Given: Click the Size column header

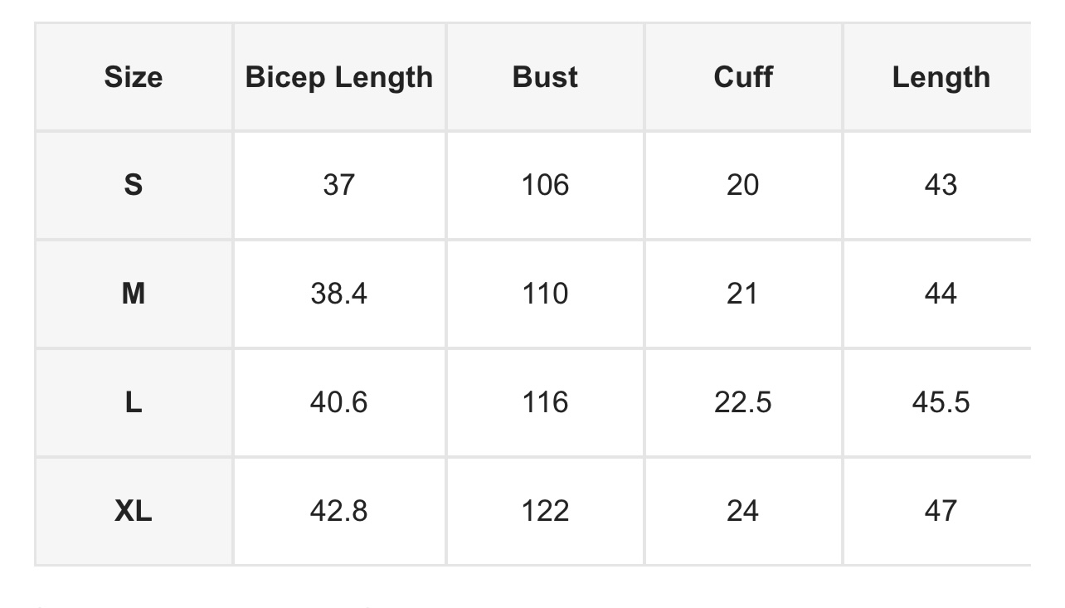Looking at the screenshot, I should [x=134, y=77].
